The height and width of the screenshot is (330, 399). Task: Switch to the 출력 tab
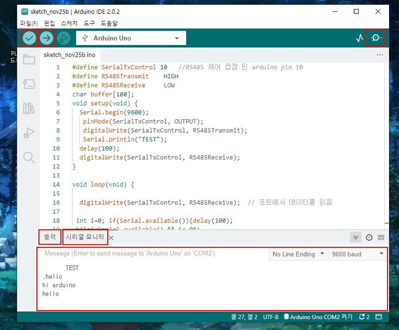(x=50, y=237)
